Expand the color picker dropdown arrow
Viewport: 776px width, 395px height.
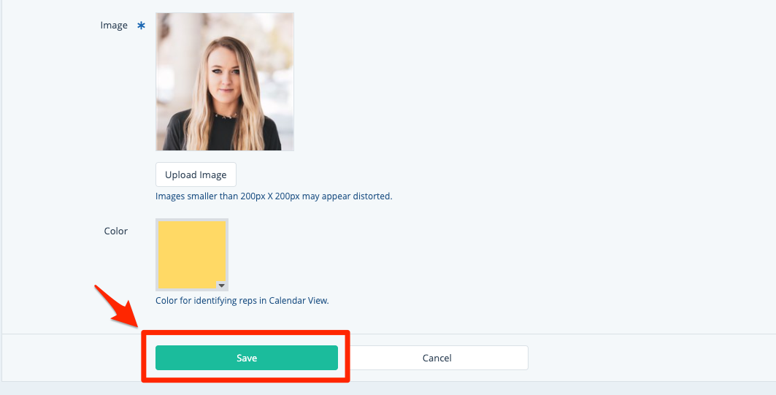(222, 285)
